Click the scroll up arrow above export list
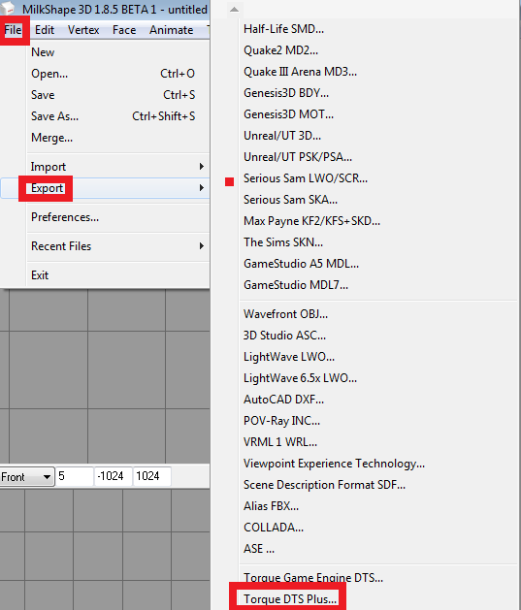Viewport: 521px width, 610px height. click(x=234, y=9)
